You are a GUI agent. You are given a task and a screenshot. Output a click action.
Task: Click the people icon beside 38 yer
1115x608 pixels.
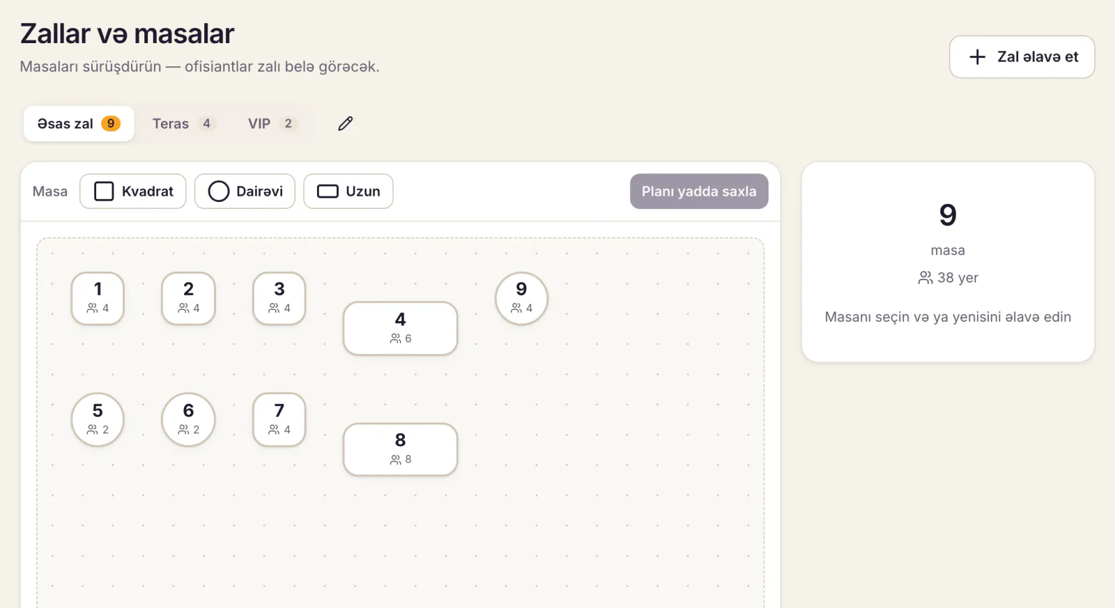pyautogui.click(x=925, y=278)
